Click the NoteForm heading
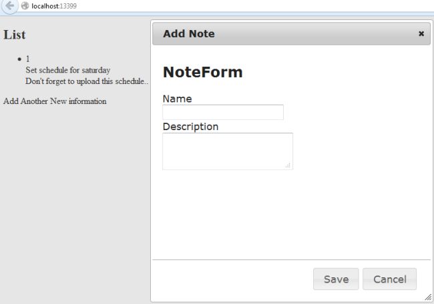The width and height of the screenshot is (434, 304). 203,72
